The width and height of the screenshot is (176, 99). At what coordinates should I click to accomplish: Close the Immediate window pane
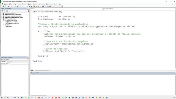click(x=175, y=73)
